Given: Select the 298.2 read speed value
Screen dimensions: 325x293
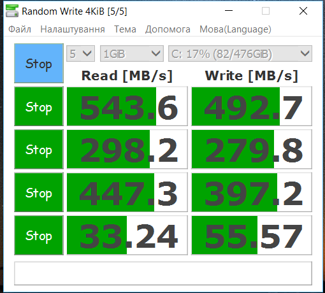Looking at the screenshot, I should (x=127, y=149).
